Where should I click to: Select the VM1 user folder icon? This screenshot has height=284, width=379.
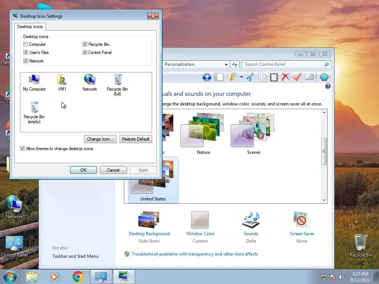click(62, 82)
